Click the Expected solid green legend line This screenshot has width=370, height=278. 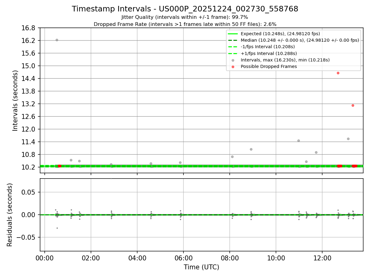coord(233,34)
